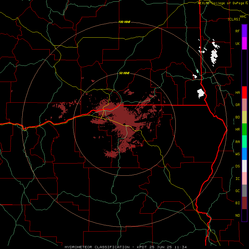The image size is (249, 249).
Task: Click the IC legend label
Action: click(x=237, y=179)
